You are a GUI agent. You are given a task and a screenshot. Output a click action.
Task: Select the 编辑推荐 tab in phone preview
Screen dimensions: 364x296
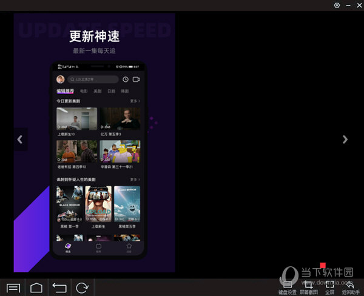point(66,91)
